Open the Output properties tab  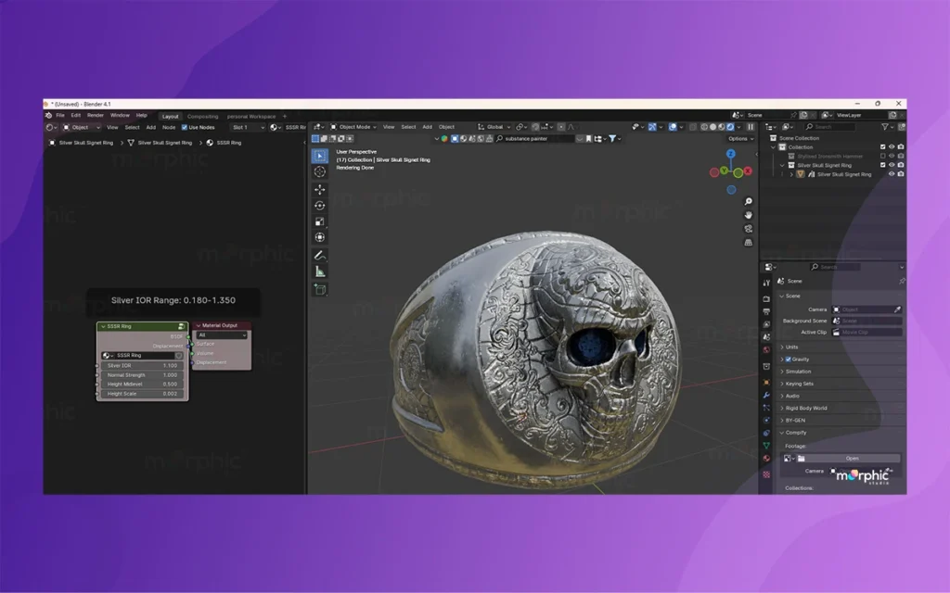(766, 311)
